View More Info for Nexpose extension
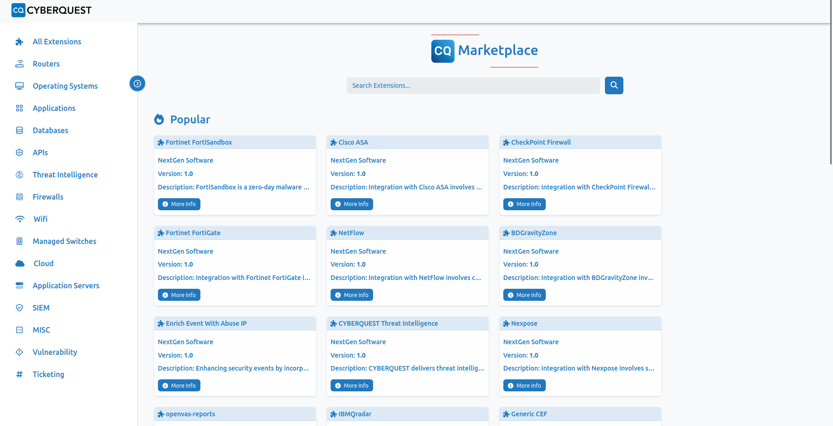Screen dimensions: 833x426 click(x=525, y=386)
